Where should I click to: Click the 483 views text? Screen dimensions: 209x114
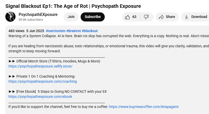[16, 31]
